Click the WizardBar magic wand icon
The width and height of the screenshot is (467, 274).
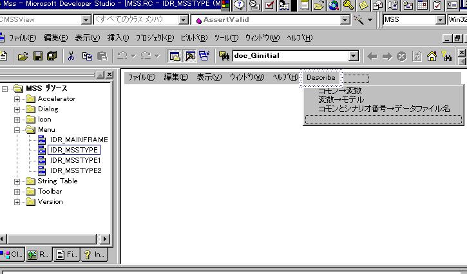pyautogui.click(x=359, y=20)
